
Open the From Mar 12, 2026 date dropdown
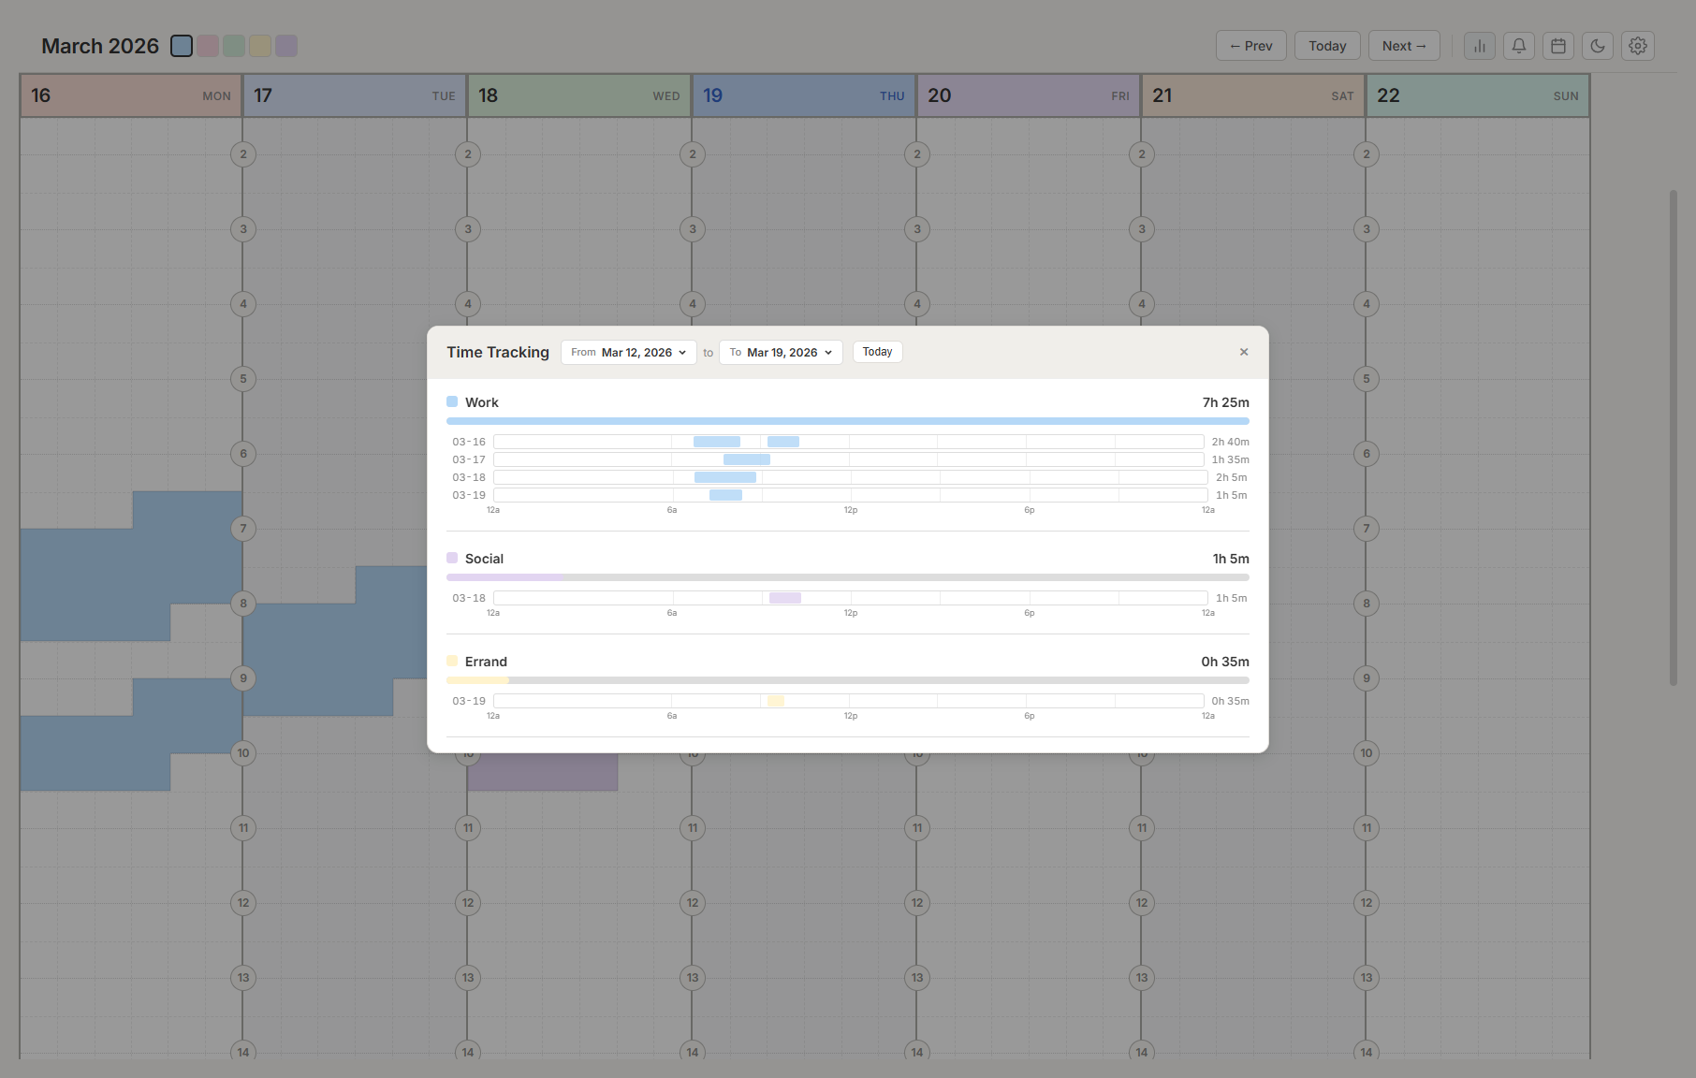(x=628, y=352)
